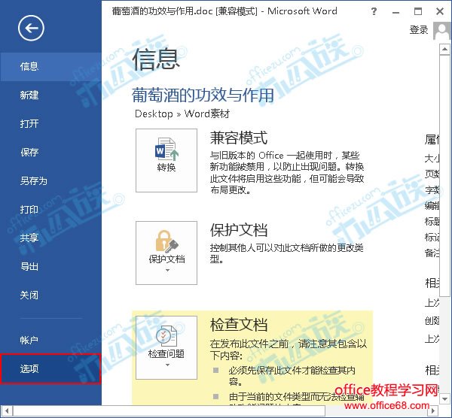Click the 保护文档 section heading text
Image resolution: width=452 pixels, height=418 pixels.
(239, 230)
